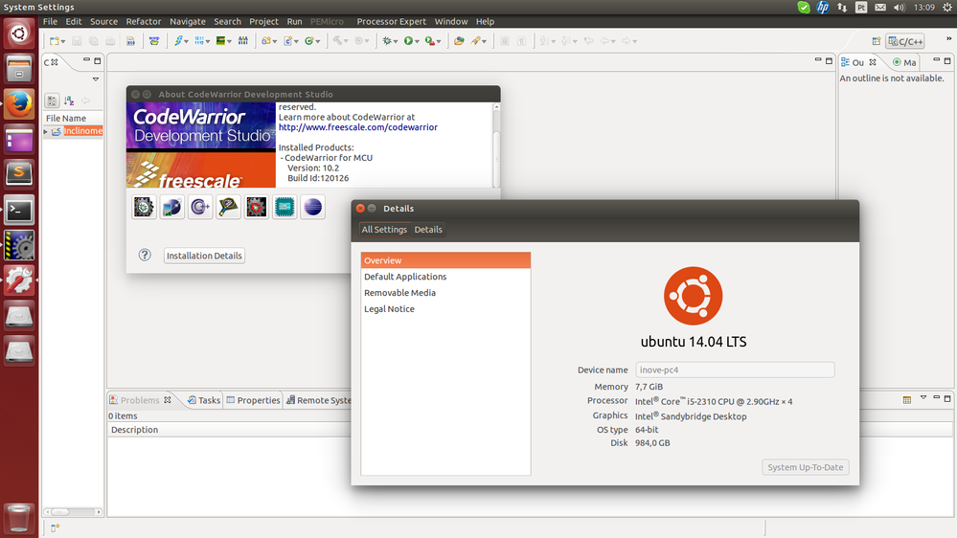The height and width of the screenshot is (538, 957).
Task: Click the Eclipse sphere icon in About dialog
Action: (x=312, y=208)
